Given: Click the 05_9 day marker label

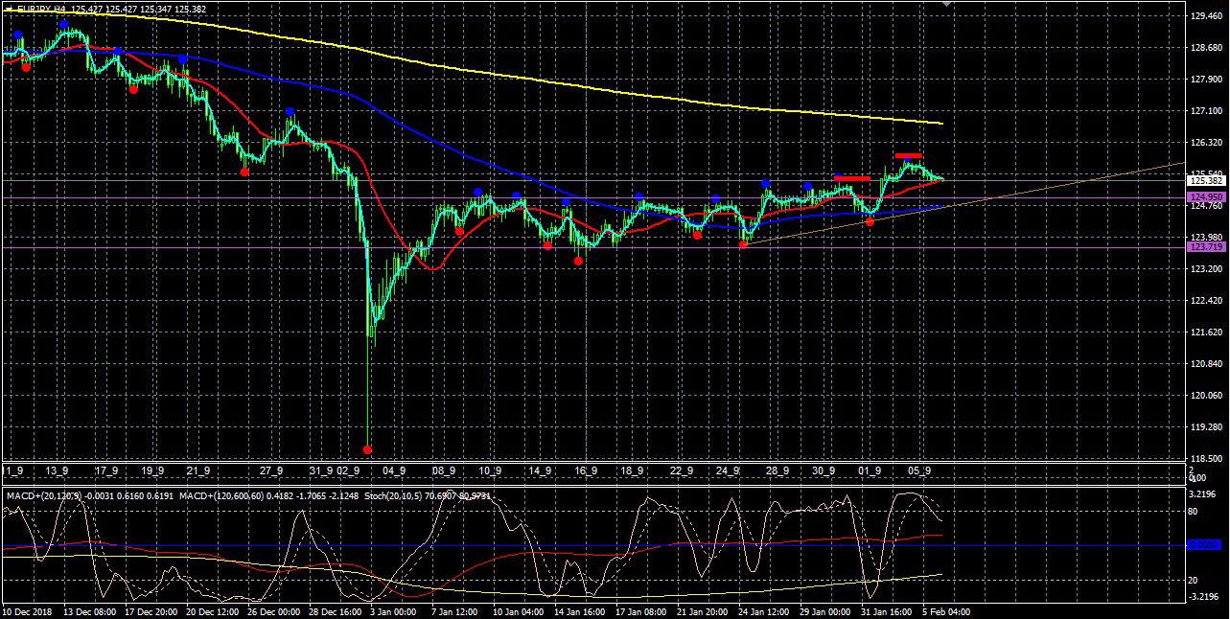Looking at the screenshot, I should (x=920, y=470).
